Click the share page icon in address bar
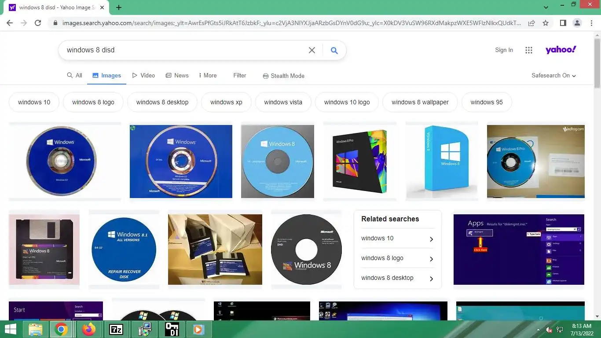Image resolution: width=601 pixels, height=338 pixels. click(x=531, y=23)
